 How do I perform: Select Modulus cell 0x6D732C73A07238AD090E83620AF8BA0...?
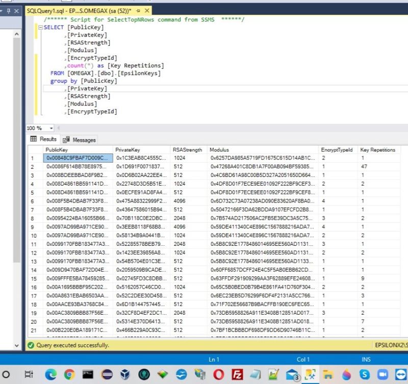(x=263, y=201)
